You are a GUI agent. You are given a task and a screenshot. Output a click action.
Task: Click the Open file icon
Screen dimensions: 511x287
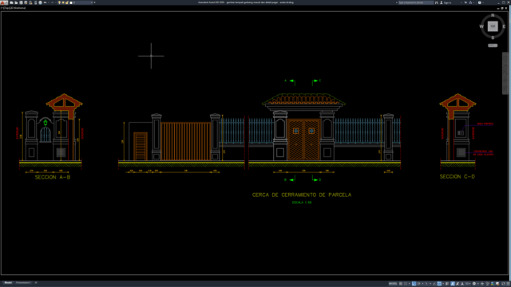pyautogui.click(x=16, y=2)
